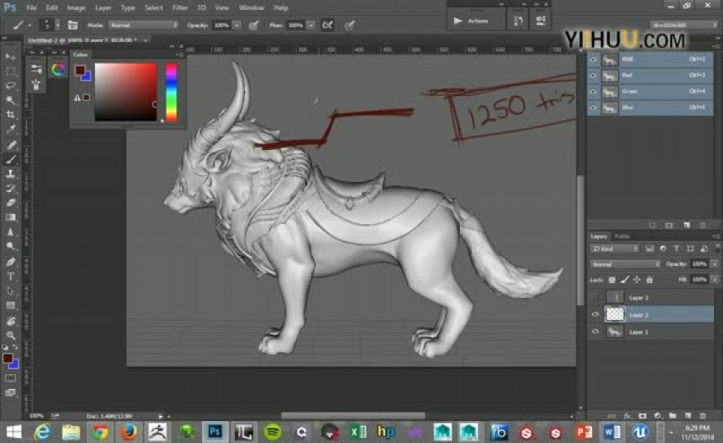Toggle lock transparent pixels
The width and height of the screenshot is (723, 443).
pos(612,280)
